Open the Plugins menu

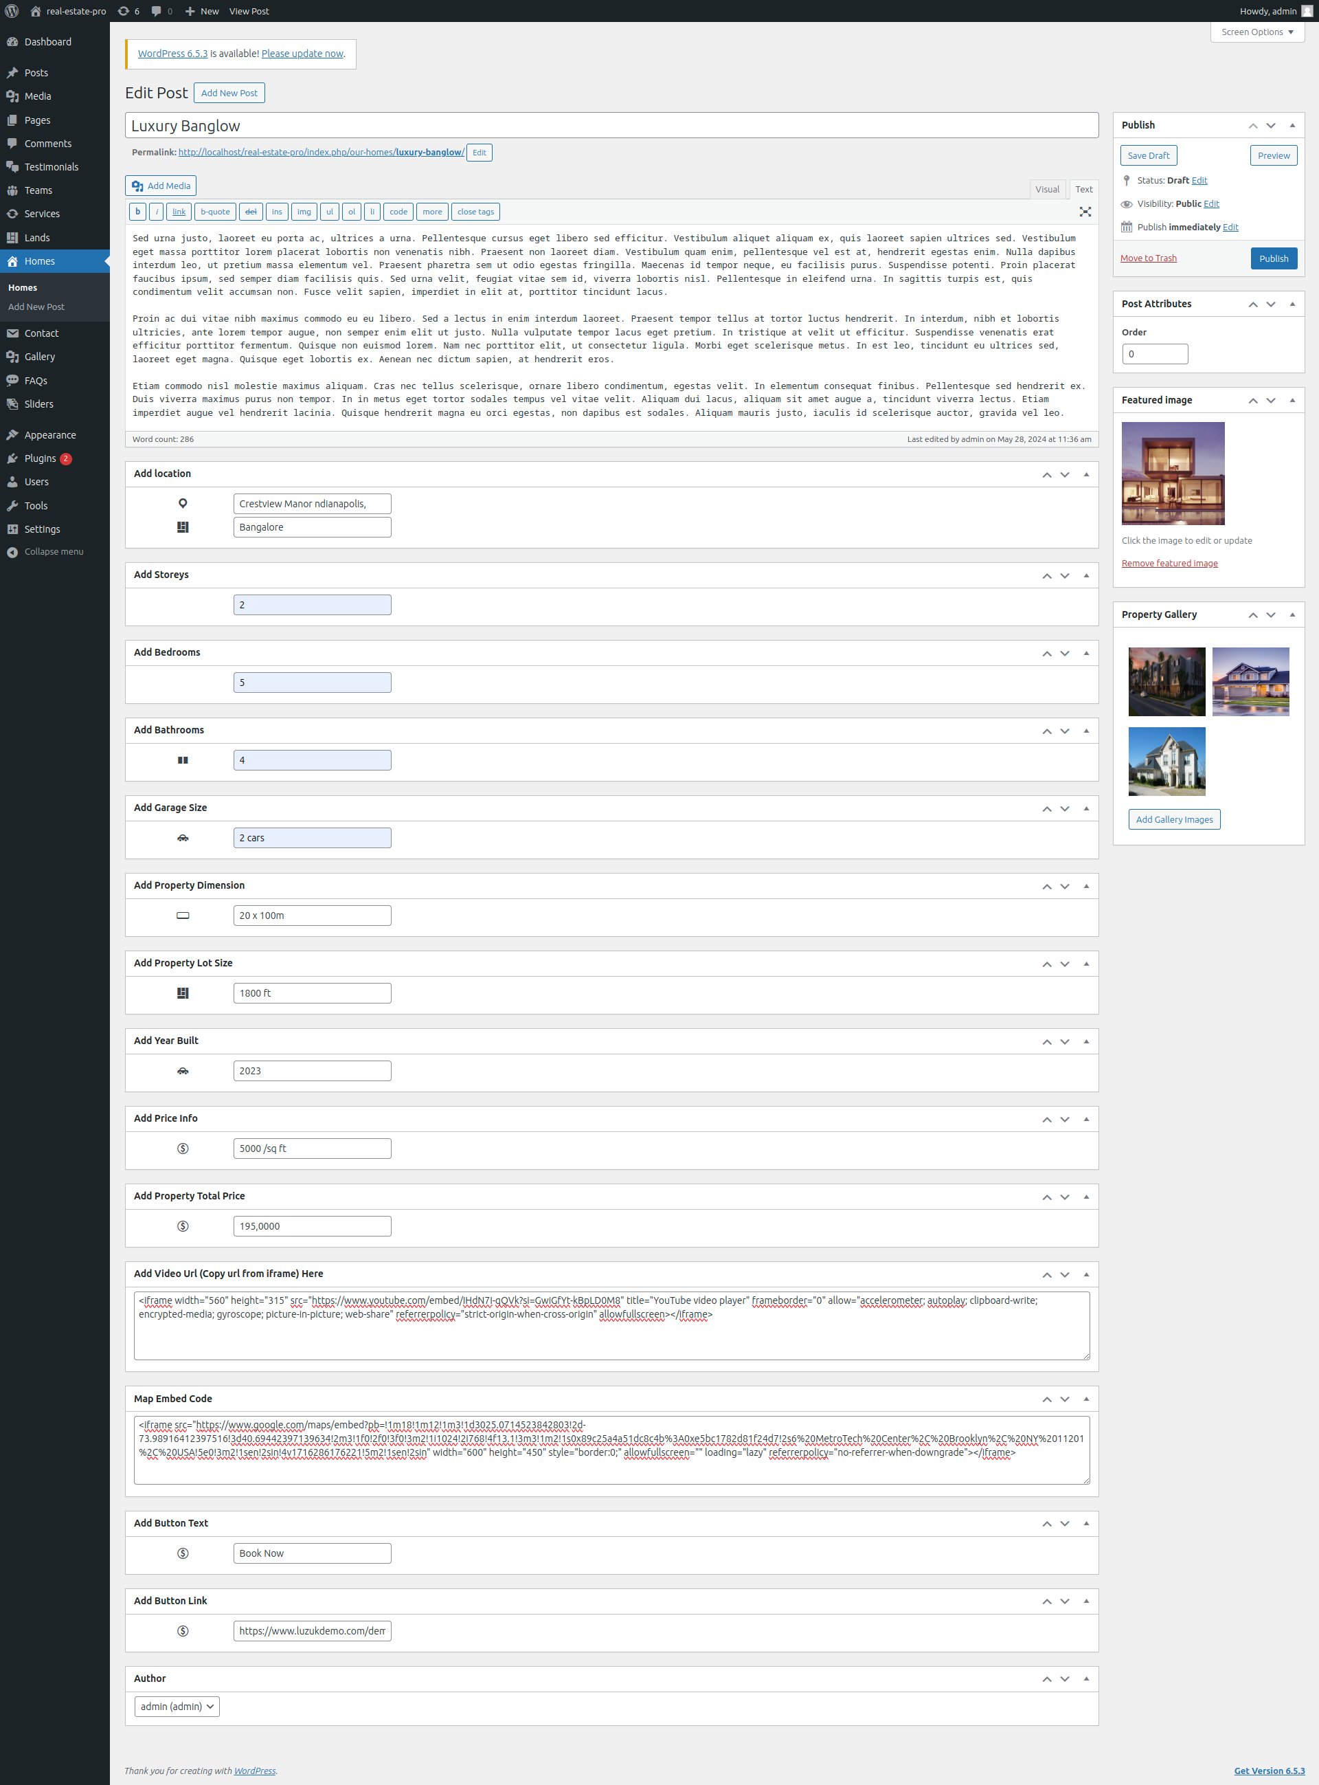click(x=40, y=458)
